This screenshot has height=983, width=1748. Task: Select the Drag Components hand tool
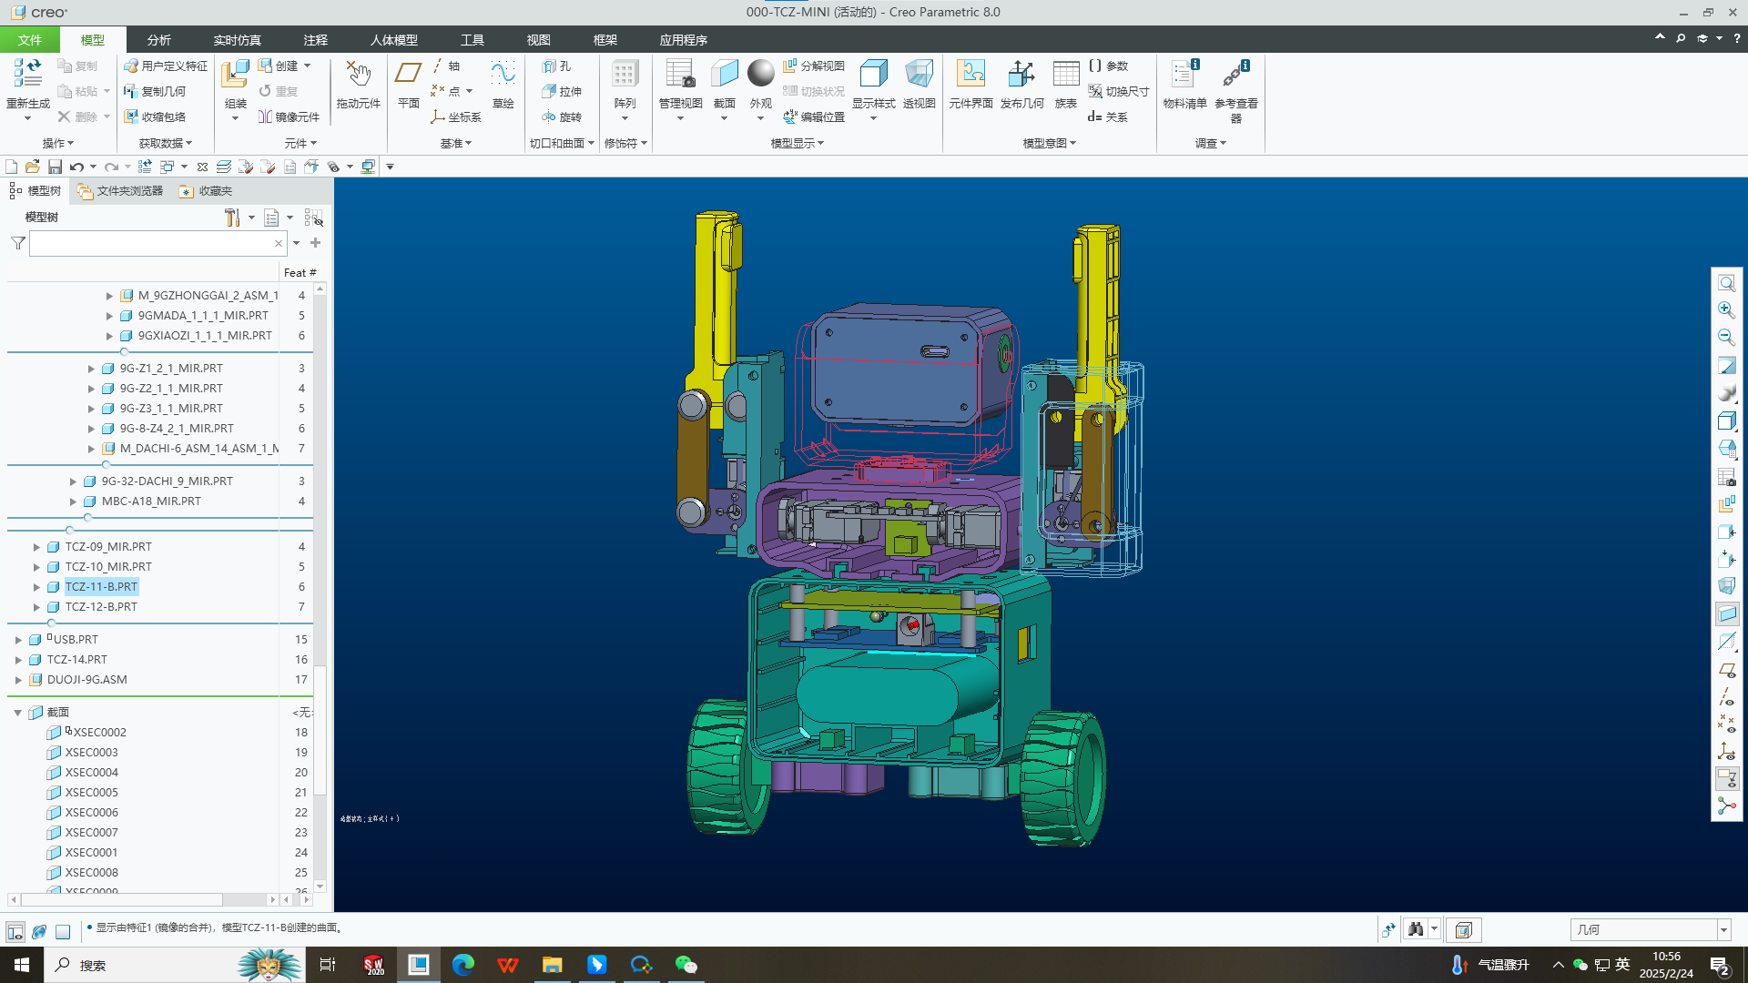coord(358,75)
